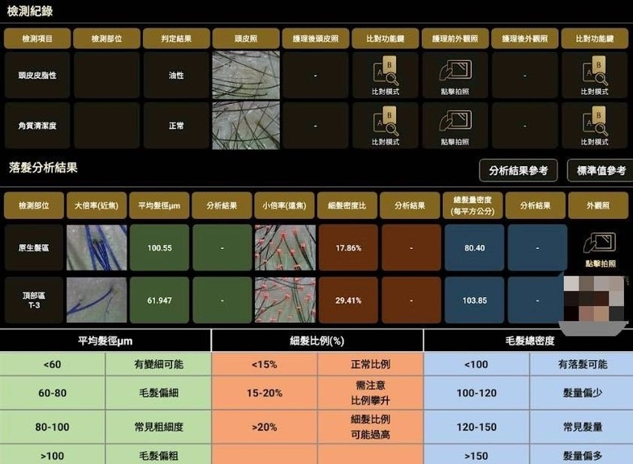Select the 髮量偏多 reference cell
The image size is (633, 464).
[x=582, y=456]
